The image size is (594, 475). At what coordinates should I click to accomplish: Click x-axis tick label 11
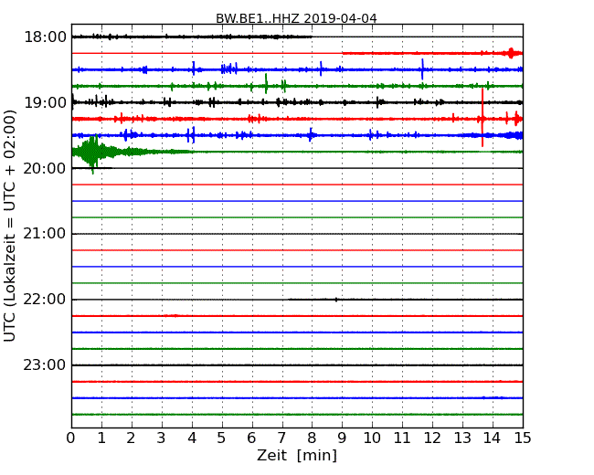click(402, 438)
